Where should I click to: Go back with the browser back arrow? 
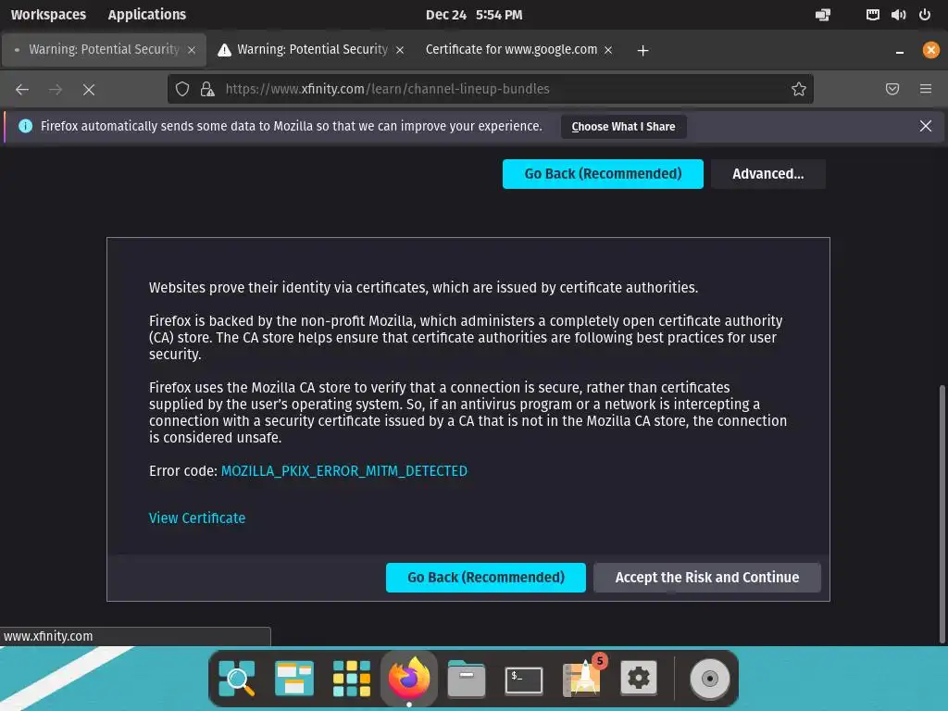pyautogui.click(x=22, y=90)
